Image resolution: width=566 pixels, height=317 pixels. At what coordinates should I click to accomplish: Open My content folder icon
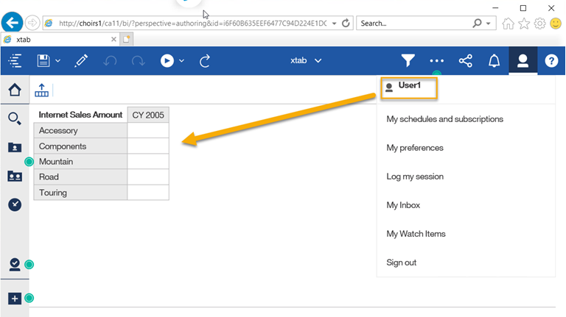pos(15,147)
